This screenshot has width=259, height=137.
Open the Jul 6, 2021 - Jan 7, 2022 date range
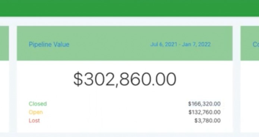click(180, 45)
